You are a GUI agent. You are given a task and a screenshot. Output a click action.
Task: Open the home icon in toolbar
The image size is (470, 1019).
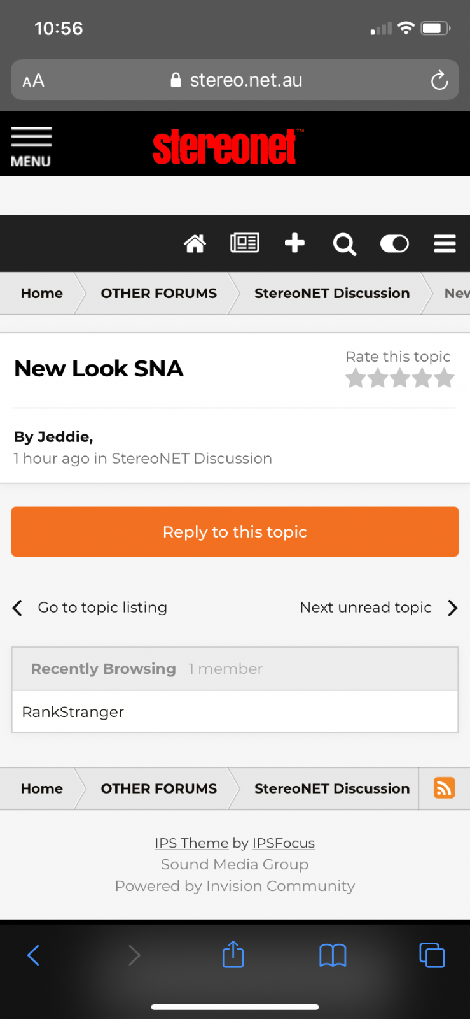(x=195, y=243)
